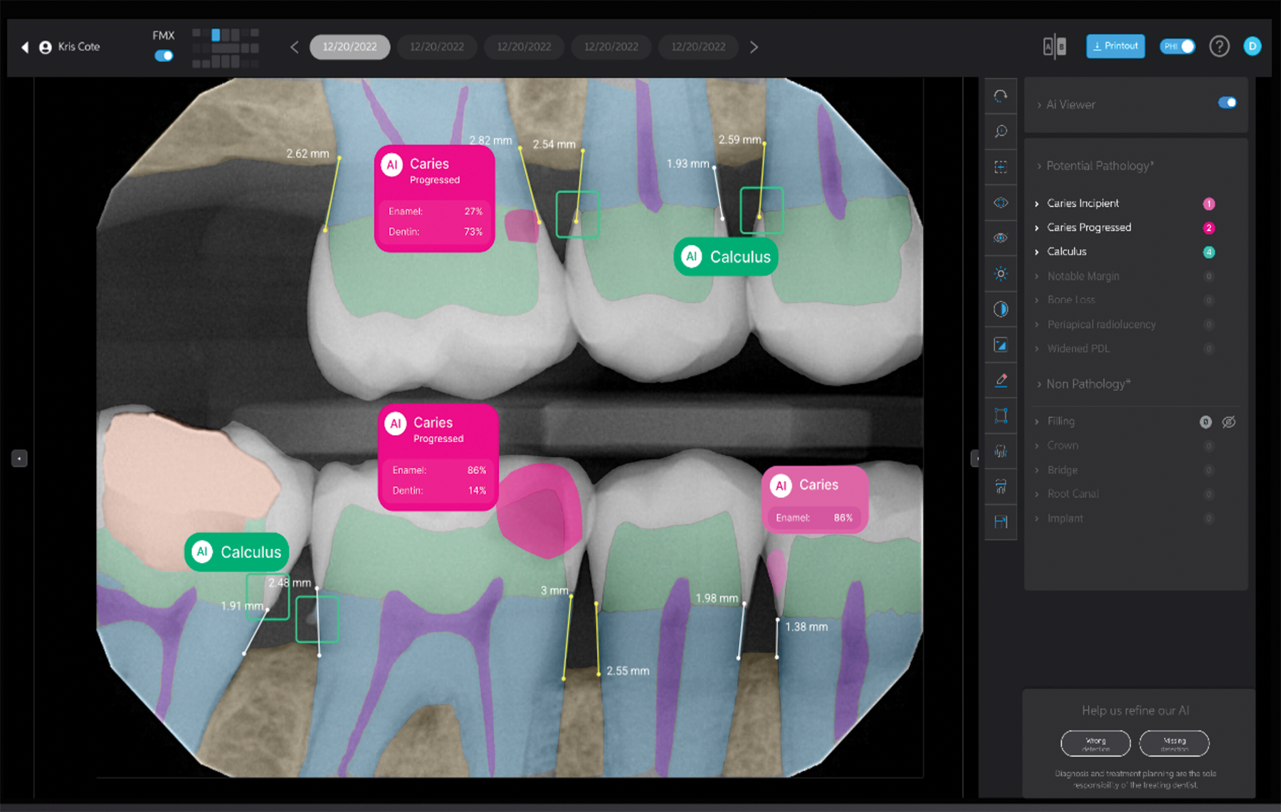The width and height of the screenshot is (1281, 812).
Task: Expand the Calculus findings row
Action: point(1066,252)
